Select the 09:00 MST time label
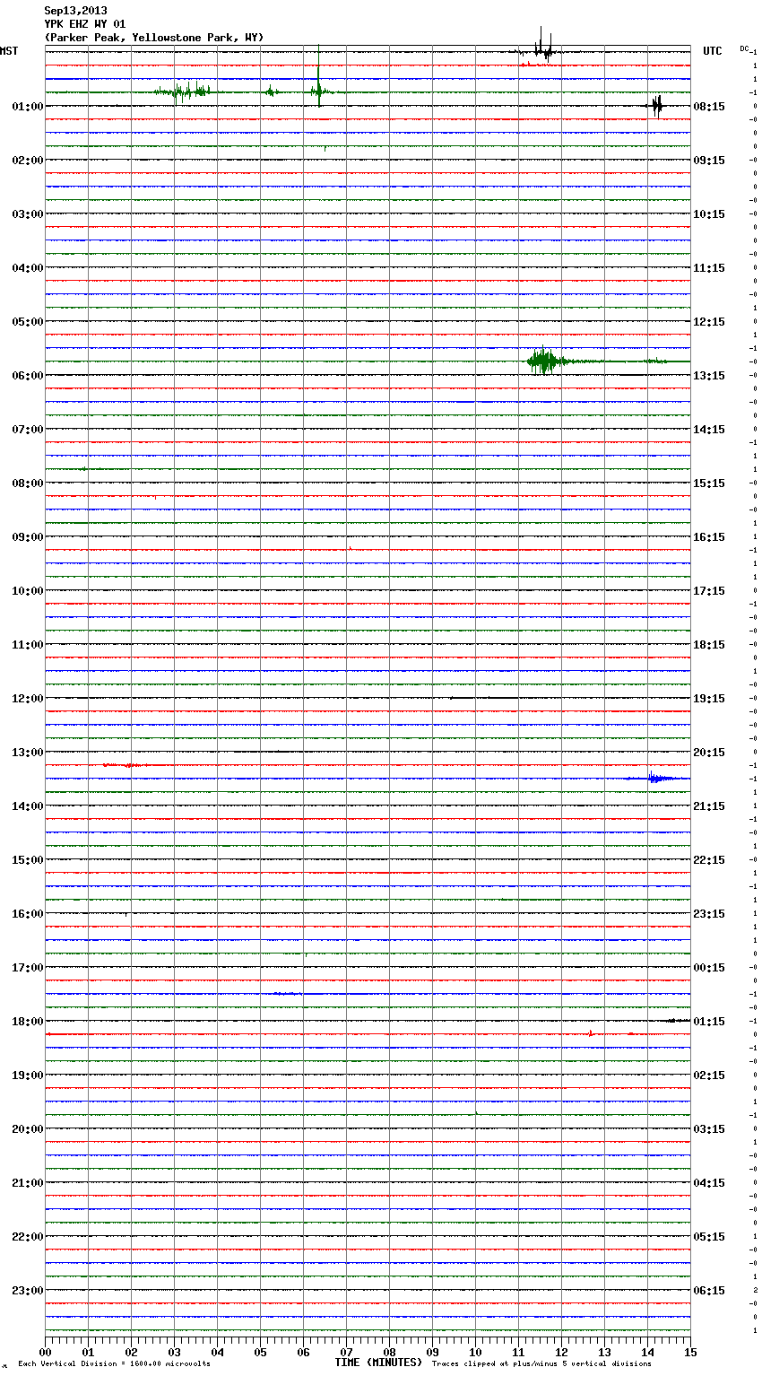762x1376 pixels. pyautogui.click(x=27, y=537)
